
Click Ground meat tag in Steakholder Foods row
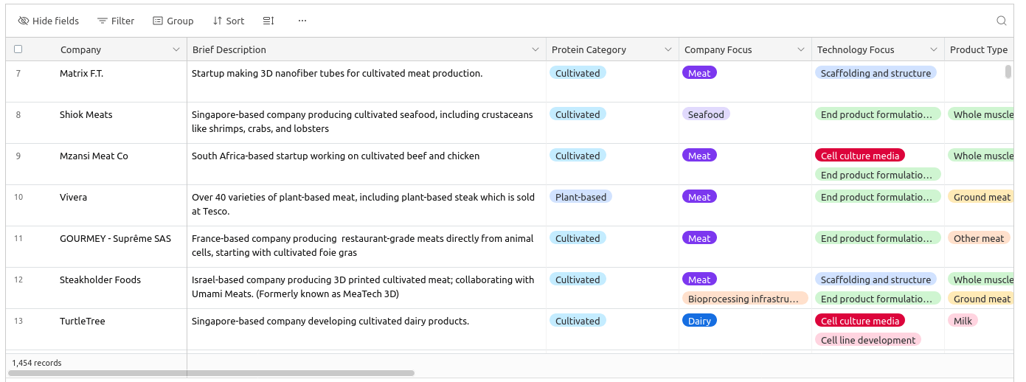coord(981,299)
